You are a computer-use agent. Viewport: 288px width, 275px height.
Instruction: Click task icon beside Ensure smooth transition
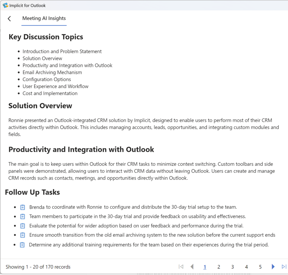tap(22, 235)
